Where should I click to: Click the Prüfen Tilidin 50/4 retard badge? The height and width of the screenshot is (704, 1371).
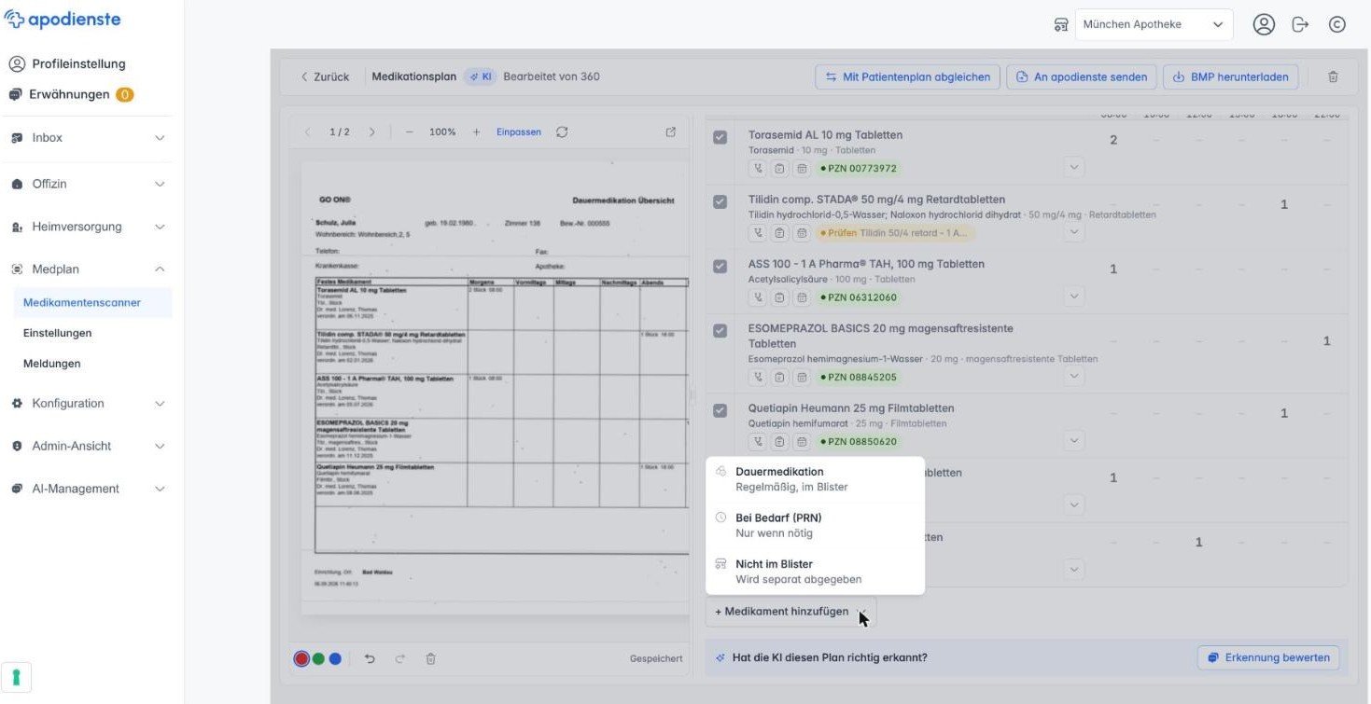[895, 233]
